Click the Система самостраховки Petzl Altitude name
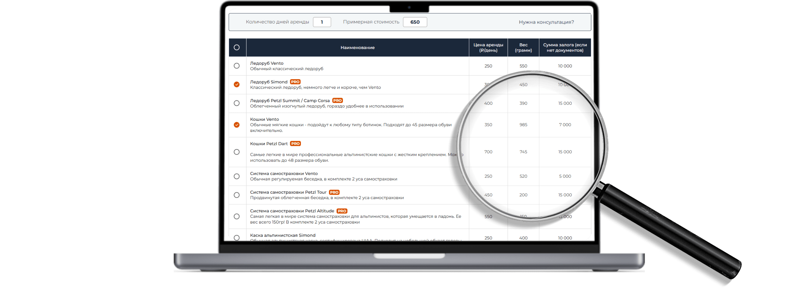Screen dimensions: 812x288 coord(292,211)
